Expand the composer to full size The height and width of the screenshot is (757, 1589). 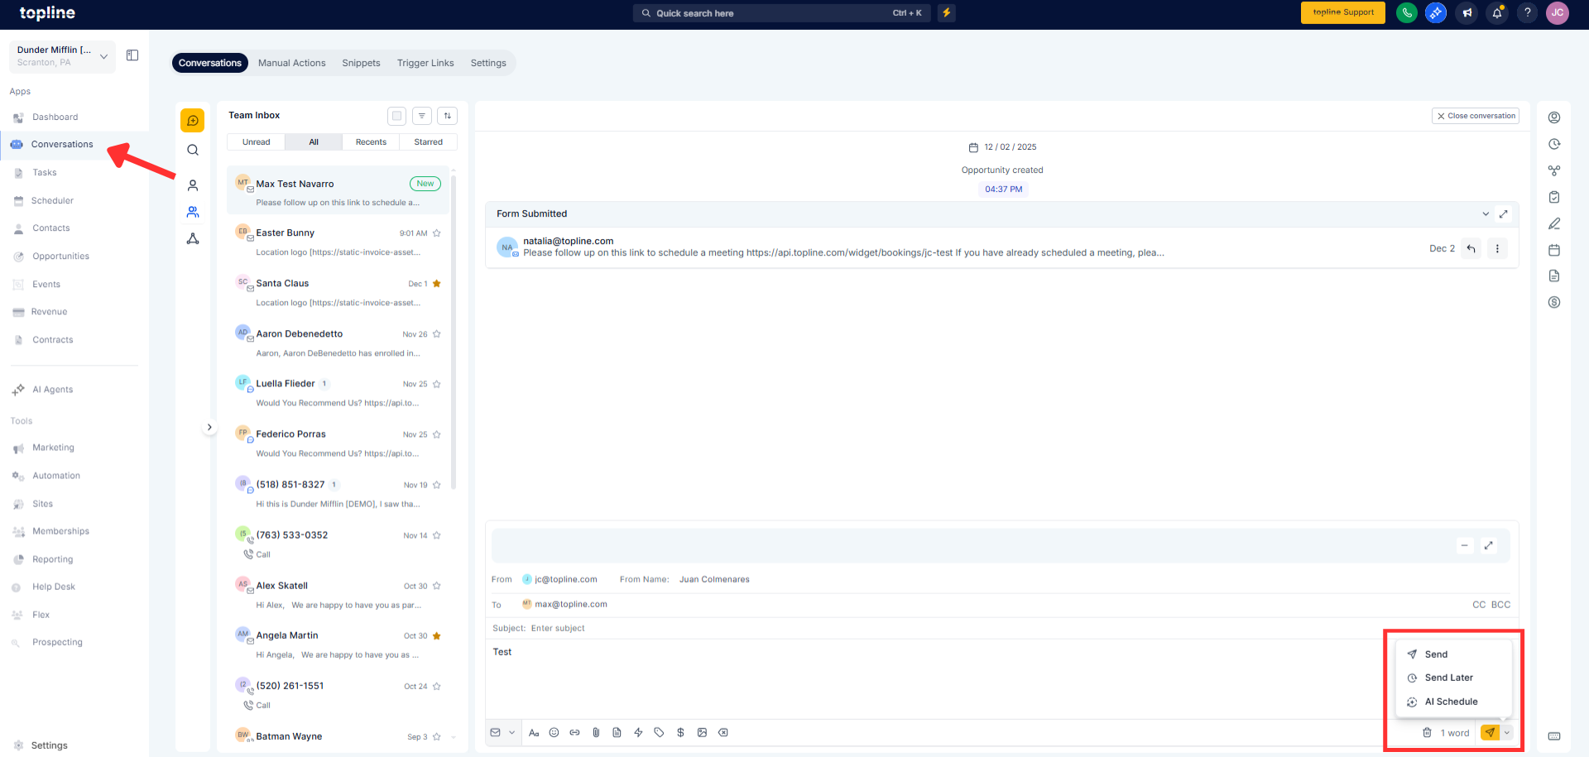pyautogui.click(x=1489, y=545)
